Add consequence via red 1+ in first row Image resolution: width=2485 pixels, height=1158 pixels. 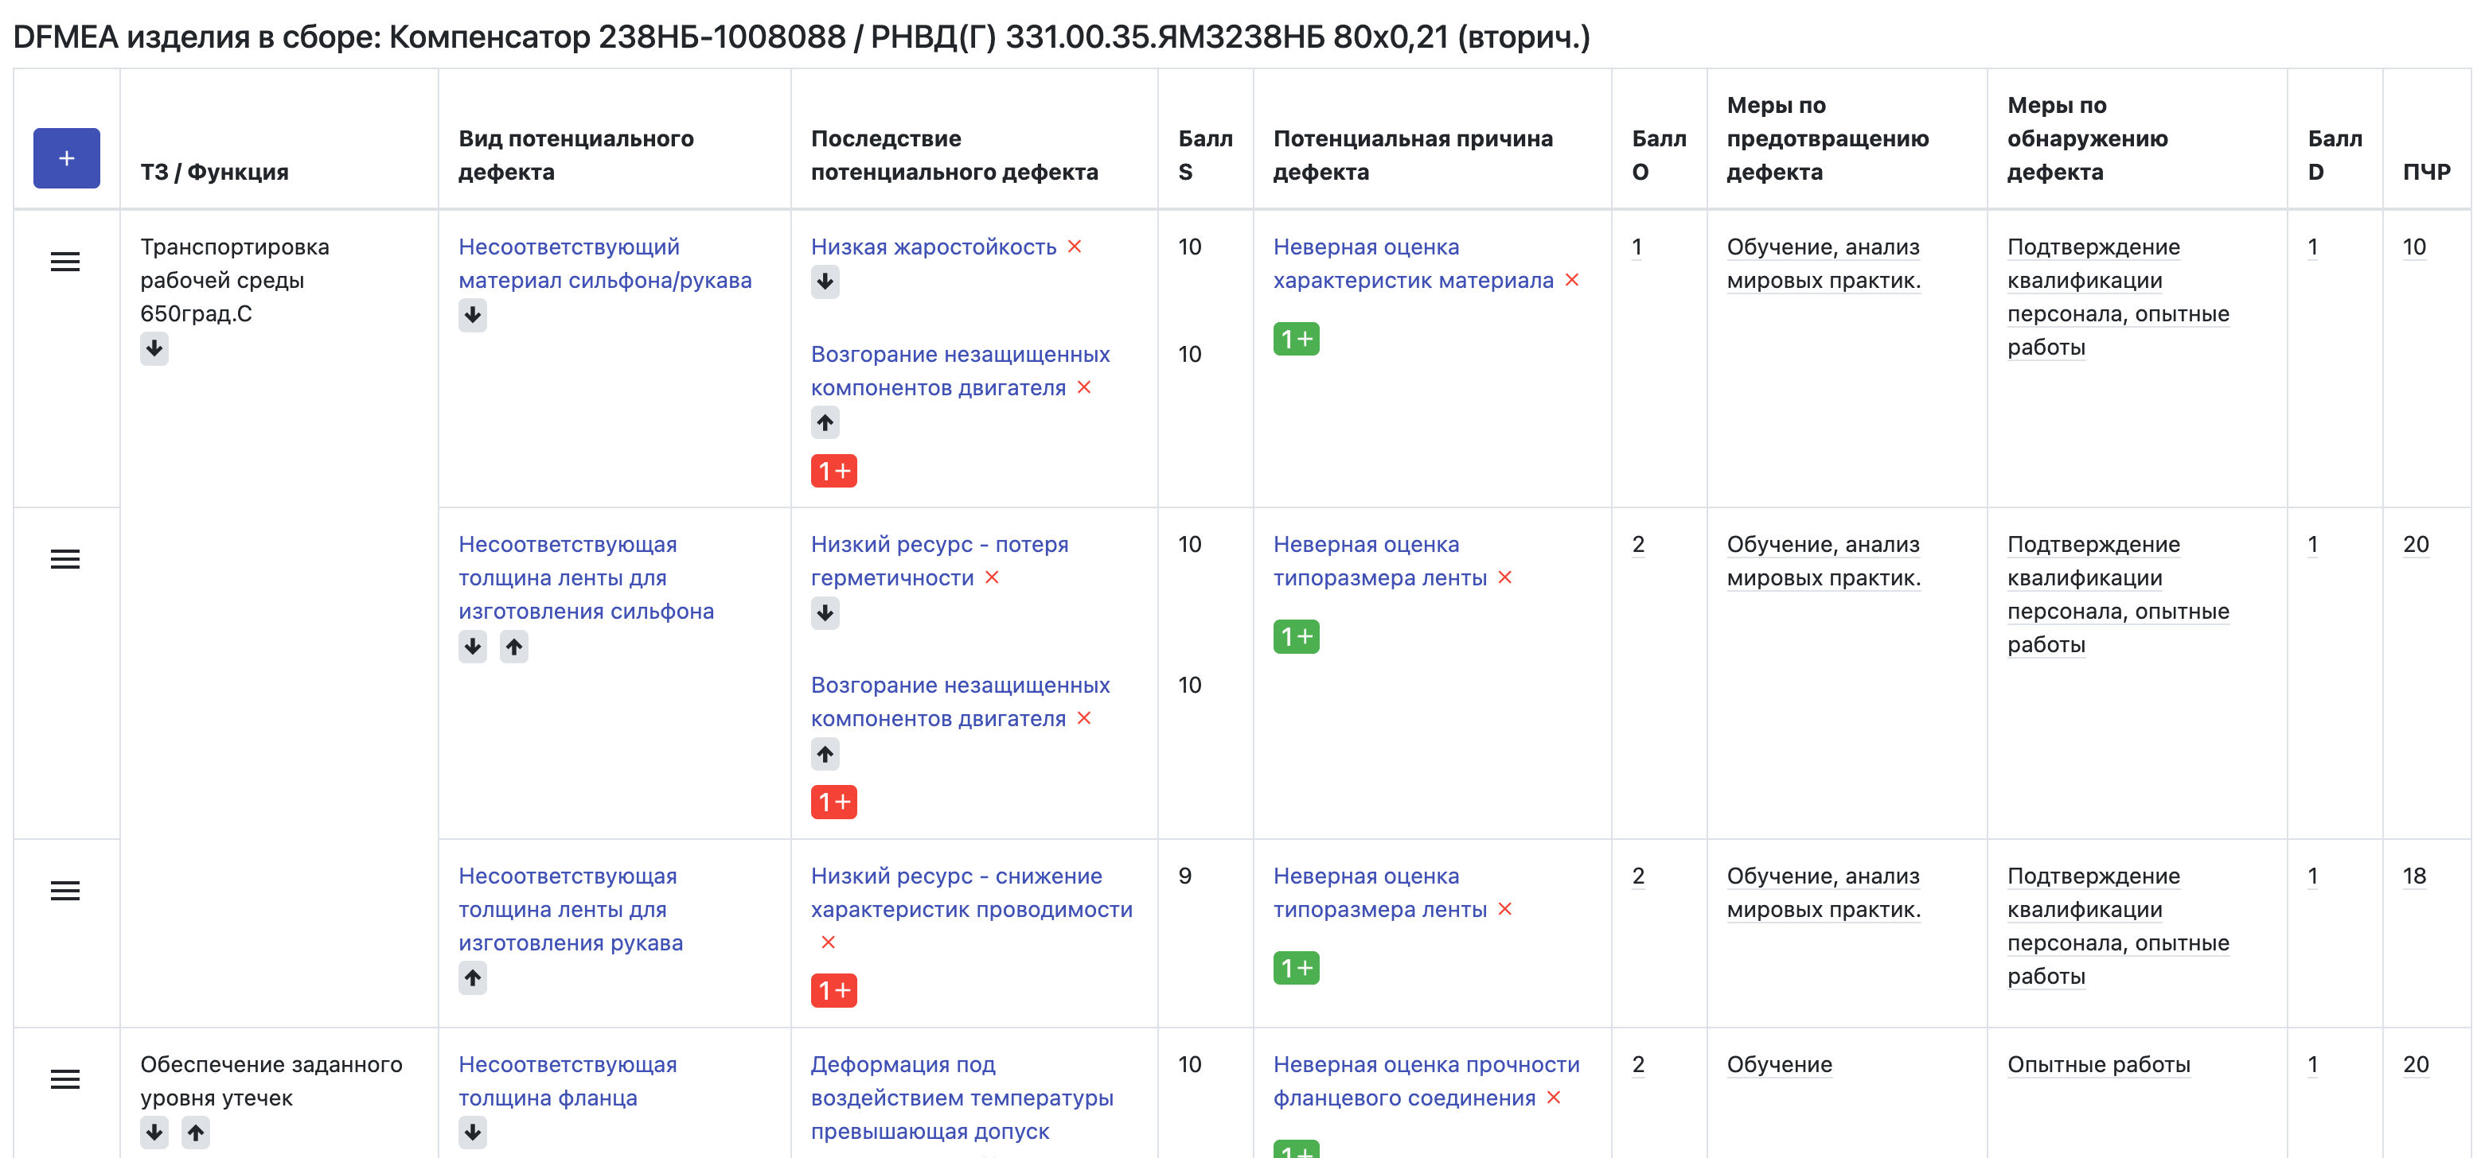tap(834, 471)
